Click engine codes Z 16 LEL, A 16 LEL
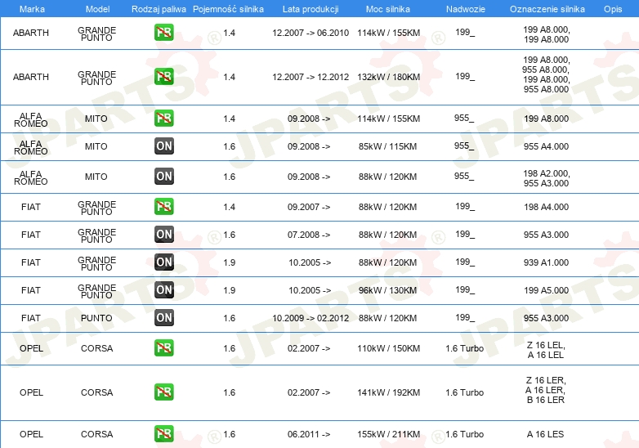 [x=546, y=350]
